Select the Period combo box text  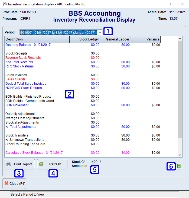(x=58, y=33)
